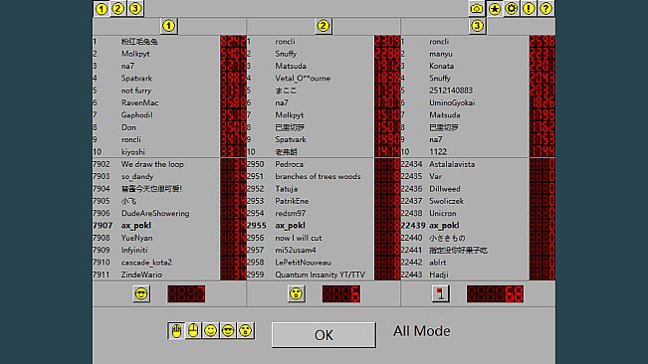Viewport: 648px width, 364px height.
Task: Select the branches of trees woods row
Action: [x=324, y=177]
